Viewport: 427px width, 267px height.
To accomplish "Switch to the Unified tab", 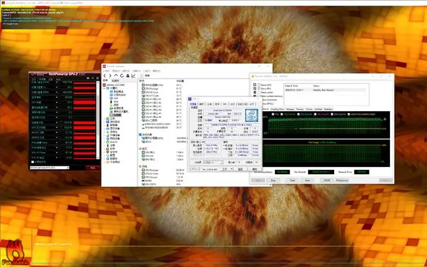I will click(318, 109).
